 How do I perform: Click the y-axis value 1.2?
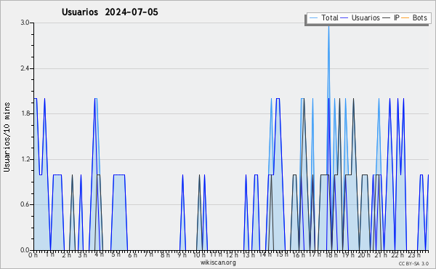(25, 159)
